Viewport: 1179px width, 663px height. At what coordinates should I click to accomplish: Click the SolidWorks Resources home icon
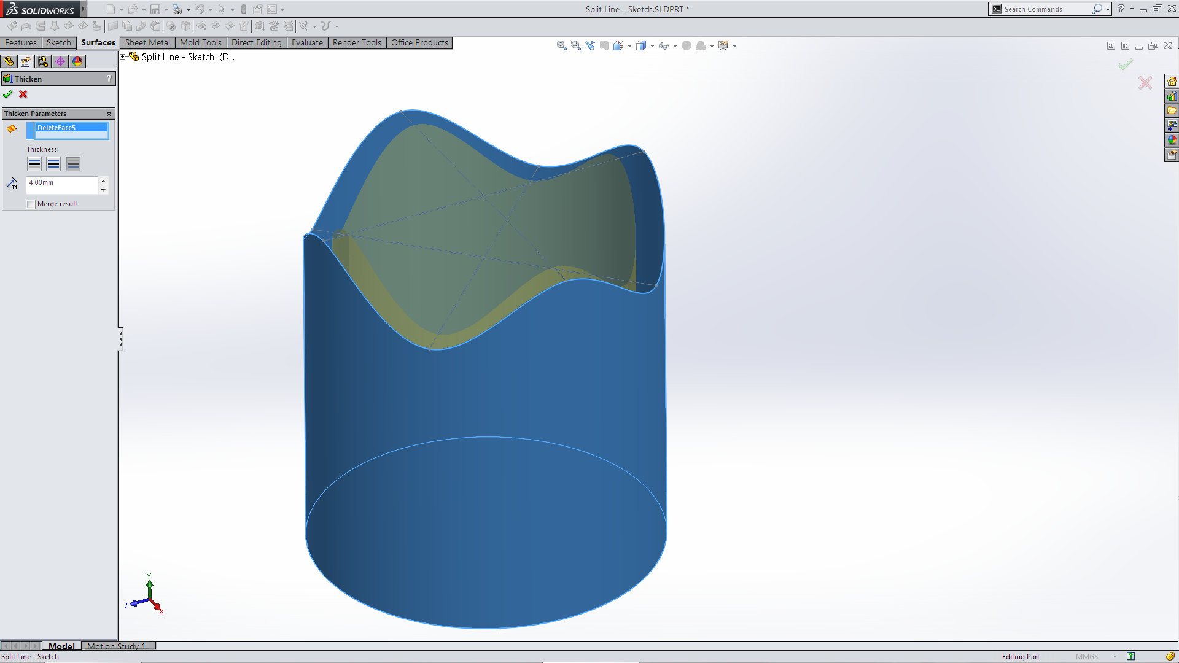tap(1172, 82)
